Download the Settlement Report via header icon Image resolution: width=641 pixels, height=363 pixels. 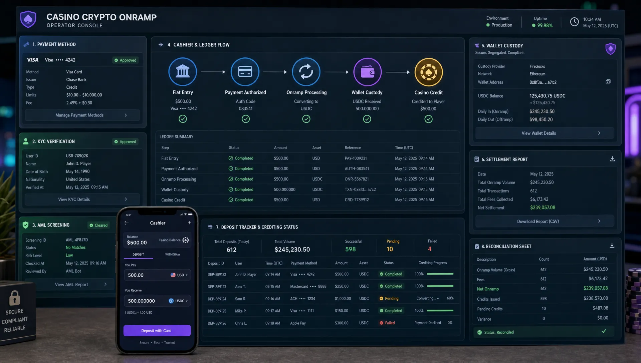[612, 159]
